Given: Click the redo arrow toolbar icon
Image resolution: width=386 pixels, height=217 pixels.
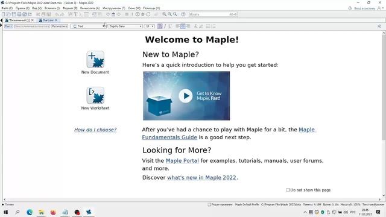Looking at the screenshot, I should [62, 14].
